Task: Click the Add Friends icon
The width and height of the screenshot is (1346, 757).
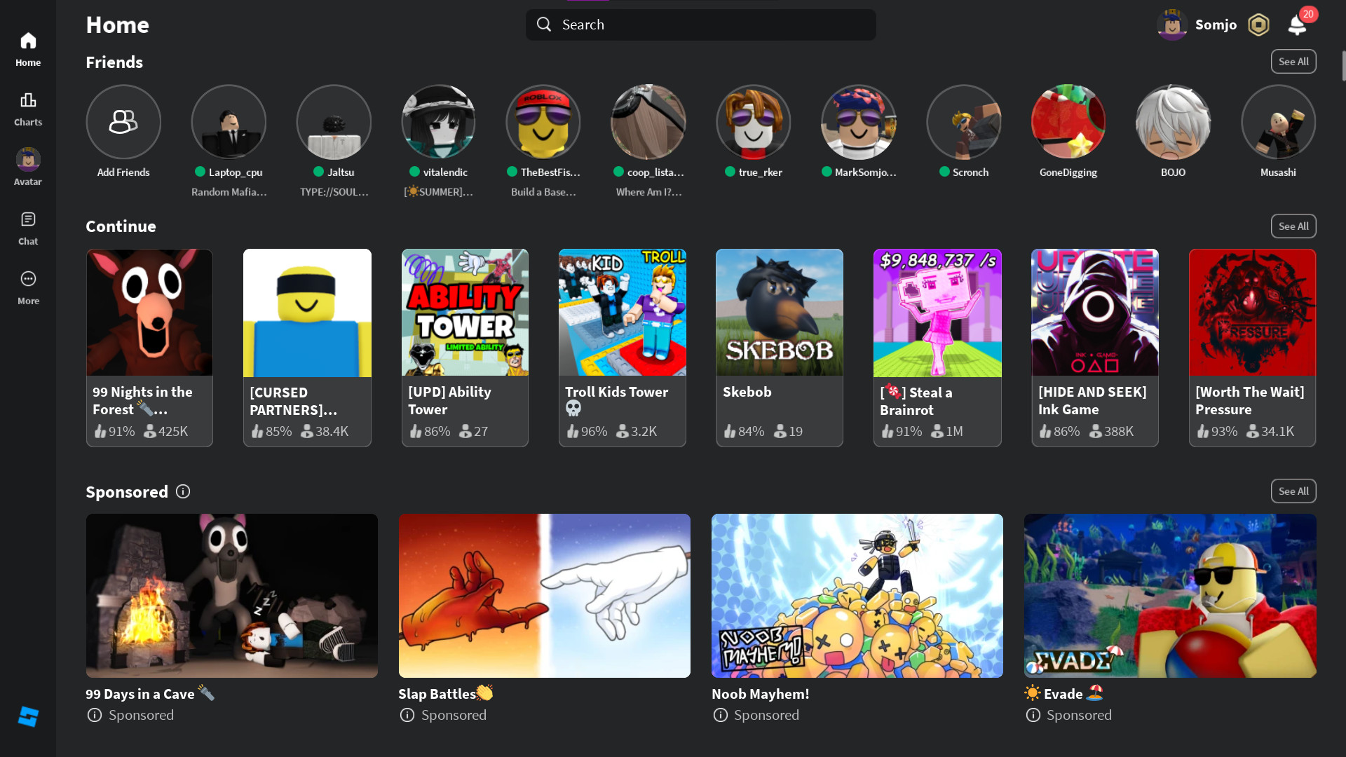Action: pyautogui.click(x=123, y=122)
